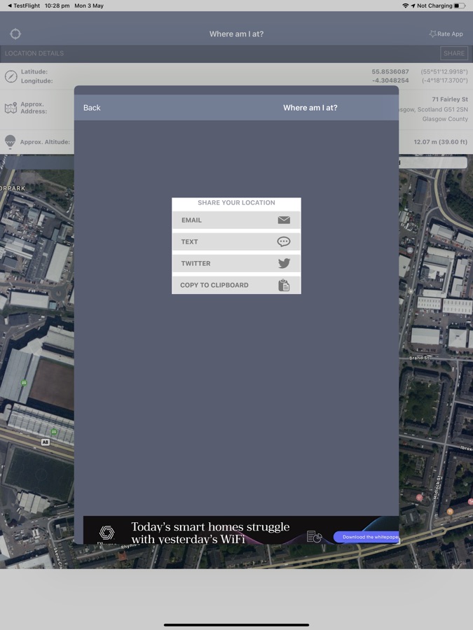Tap the clipboard icon to copy location

283,285
